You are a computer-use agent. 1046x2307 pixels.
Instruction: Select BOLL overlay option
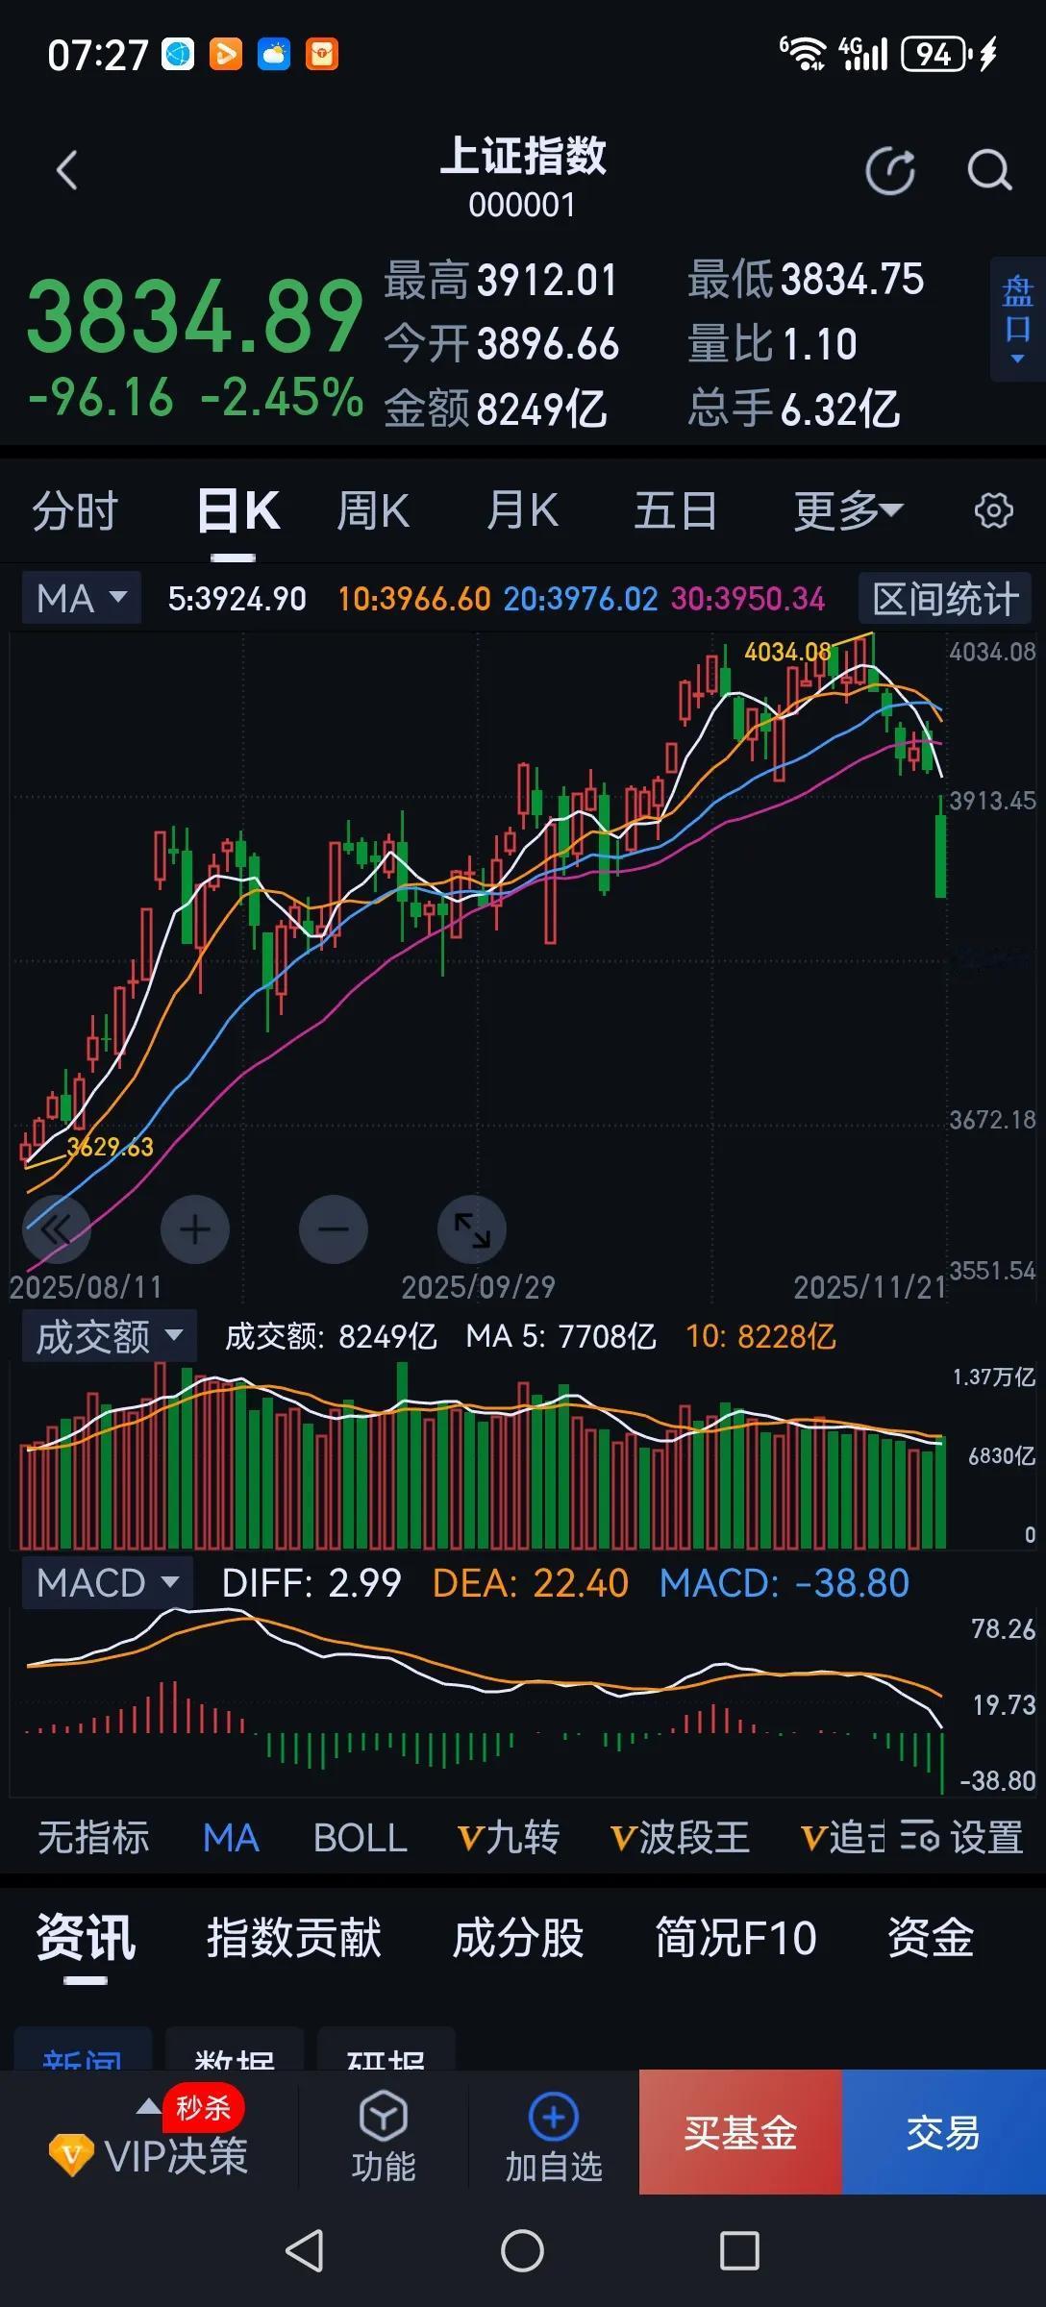[361, 1837]
